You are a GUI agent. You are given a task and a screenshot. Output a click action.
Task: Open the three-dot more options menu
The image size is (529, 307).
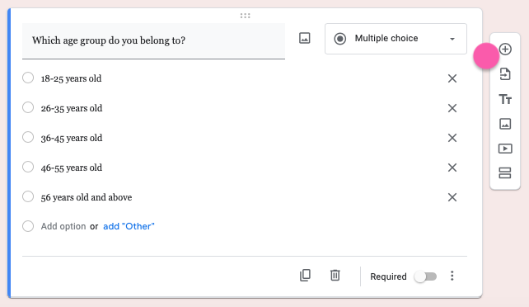[x=452, y=276]
